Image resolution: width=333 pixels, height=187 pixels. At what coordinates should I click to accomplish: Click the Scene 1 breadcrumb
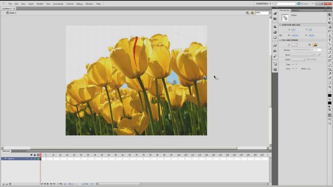click(13, 13)
